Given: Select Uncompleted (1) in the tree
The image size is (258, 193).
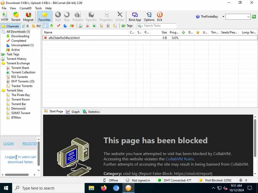Looking at the screenshot, I should (x=22, y=45).
